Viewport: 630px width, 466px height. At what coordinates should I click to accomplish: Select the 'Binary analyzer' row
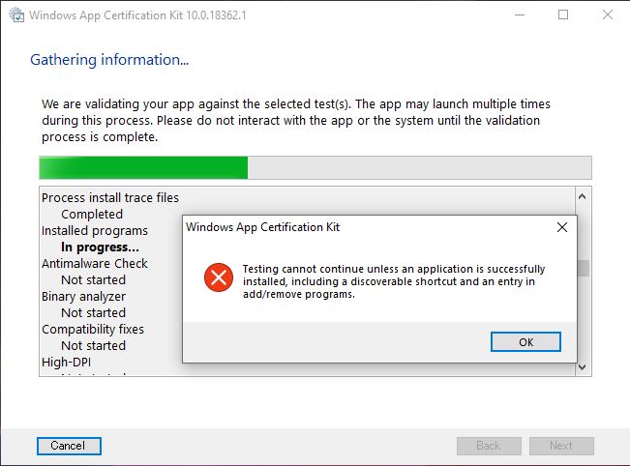83,297
